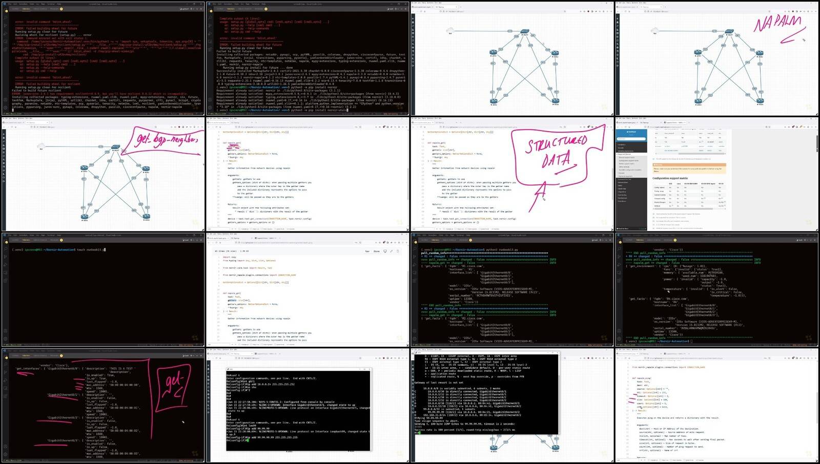
Task: Open the 'python3 runbook13.py' output frame
Action: pos(512,290)
